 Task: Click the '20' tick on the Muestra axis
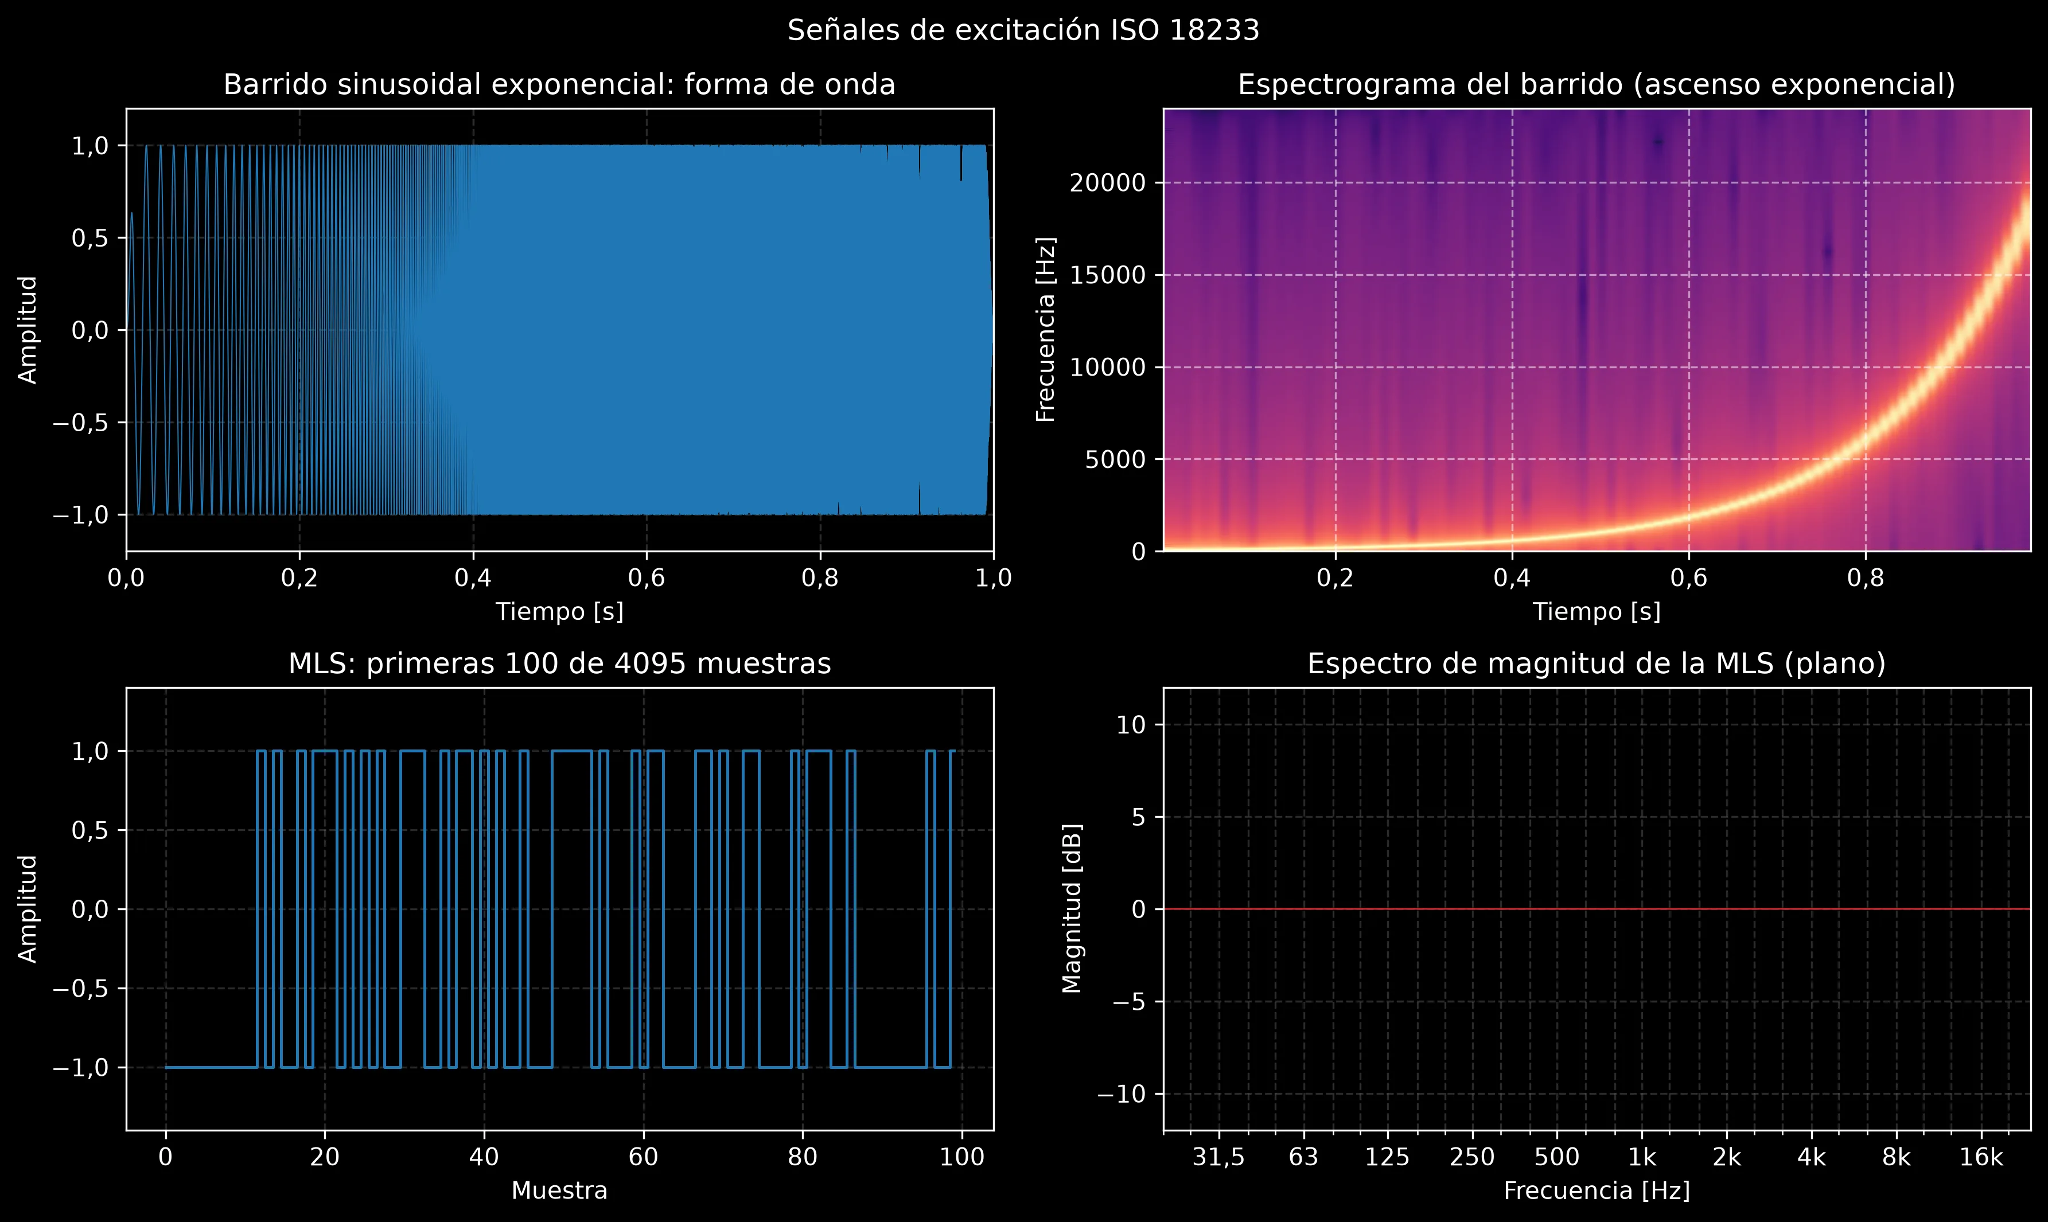[325, 1158]
